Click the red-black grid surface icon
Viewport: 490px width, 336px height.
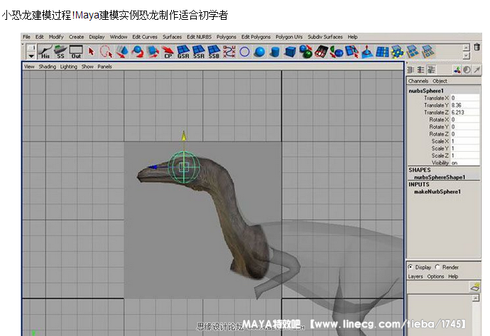tap(321, 52)
